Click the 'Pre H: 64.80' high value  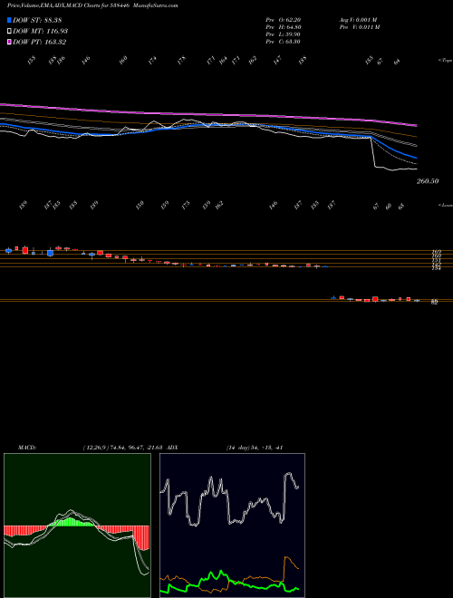click(284, 27)
